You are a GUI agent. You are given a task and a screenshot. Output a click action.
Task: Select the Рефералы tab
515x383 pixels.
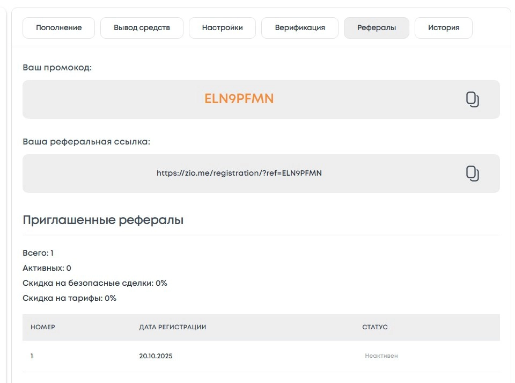[377, 28]
